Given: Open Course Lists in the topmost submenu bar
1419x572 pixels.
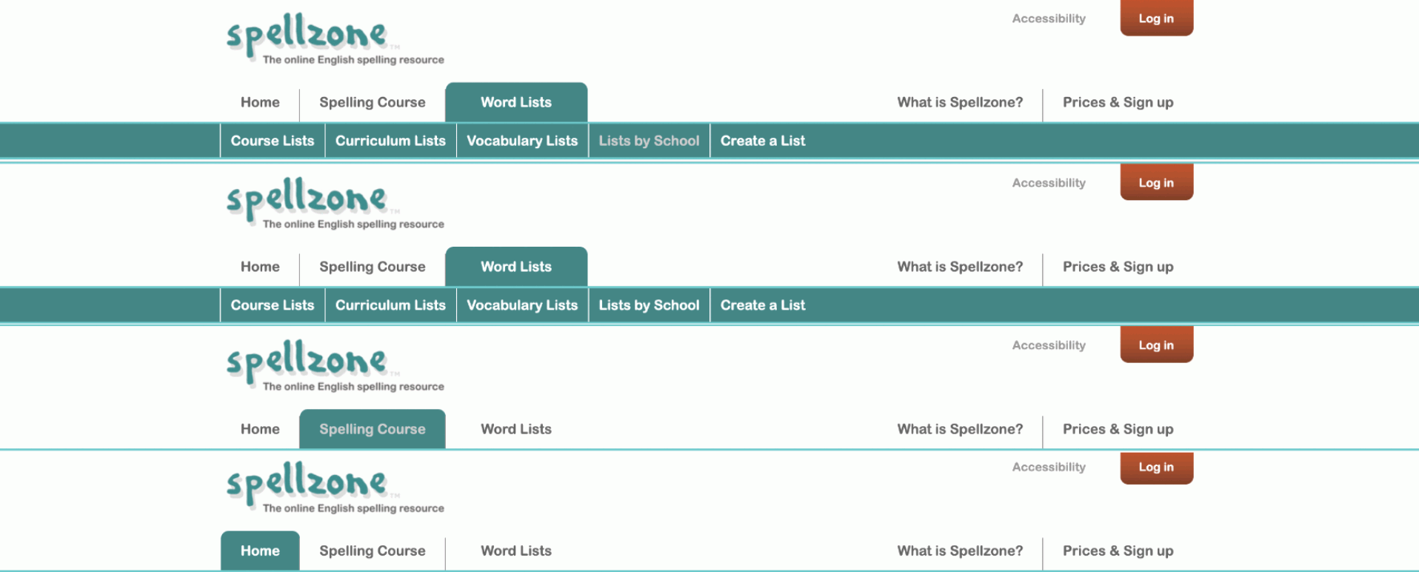Looking at the screenshot, I should click(x=273, y=141).
